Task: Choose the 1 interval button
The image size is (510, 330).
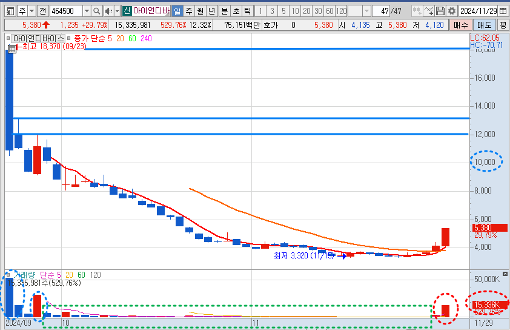Action: pyautogui.click(x=260, y=12)
